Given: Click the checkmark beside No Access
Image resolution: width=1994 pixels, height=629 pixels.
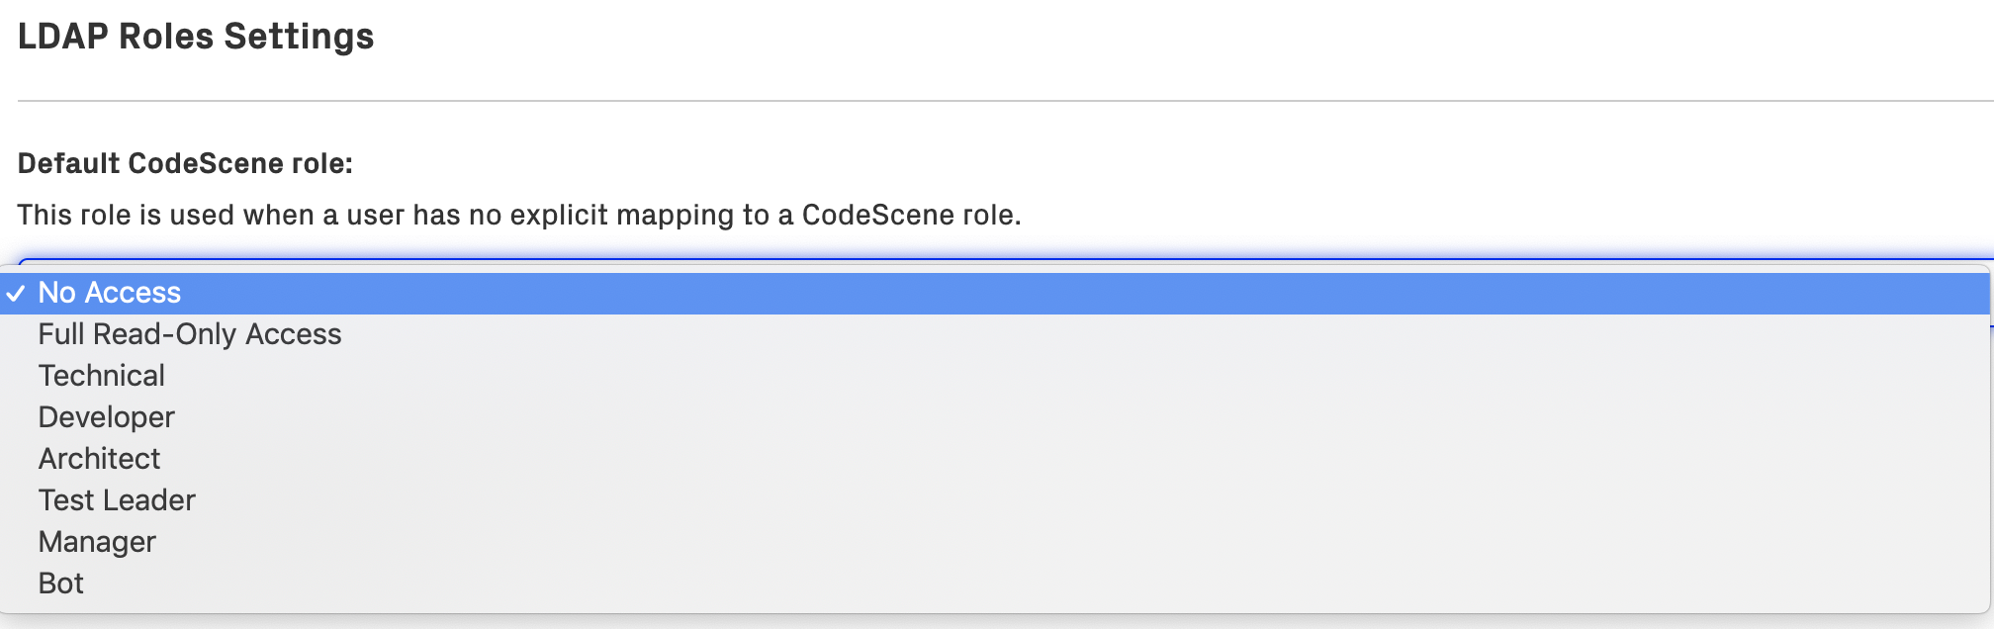Looking at the screenshot, I should click(15, 294).
